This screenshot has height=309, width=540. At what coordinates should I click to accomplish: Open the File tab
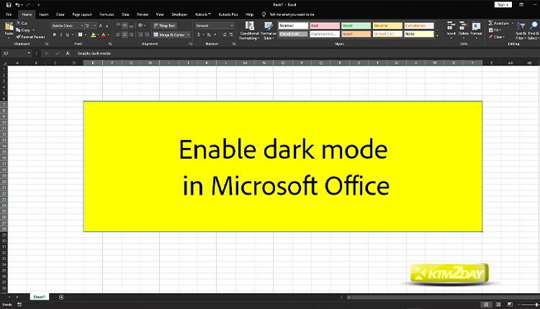point(9,14)
